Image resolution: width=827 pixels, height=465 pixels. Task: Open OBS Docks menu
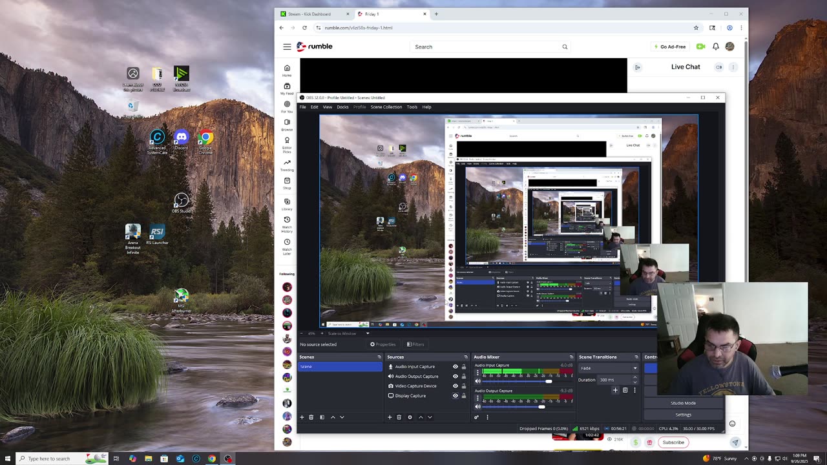[x=342, y=107]
